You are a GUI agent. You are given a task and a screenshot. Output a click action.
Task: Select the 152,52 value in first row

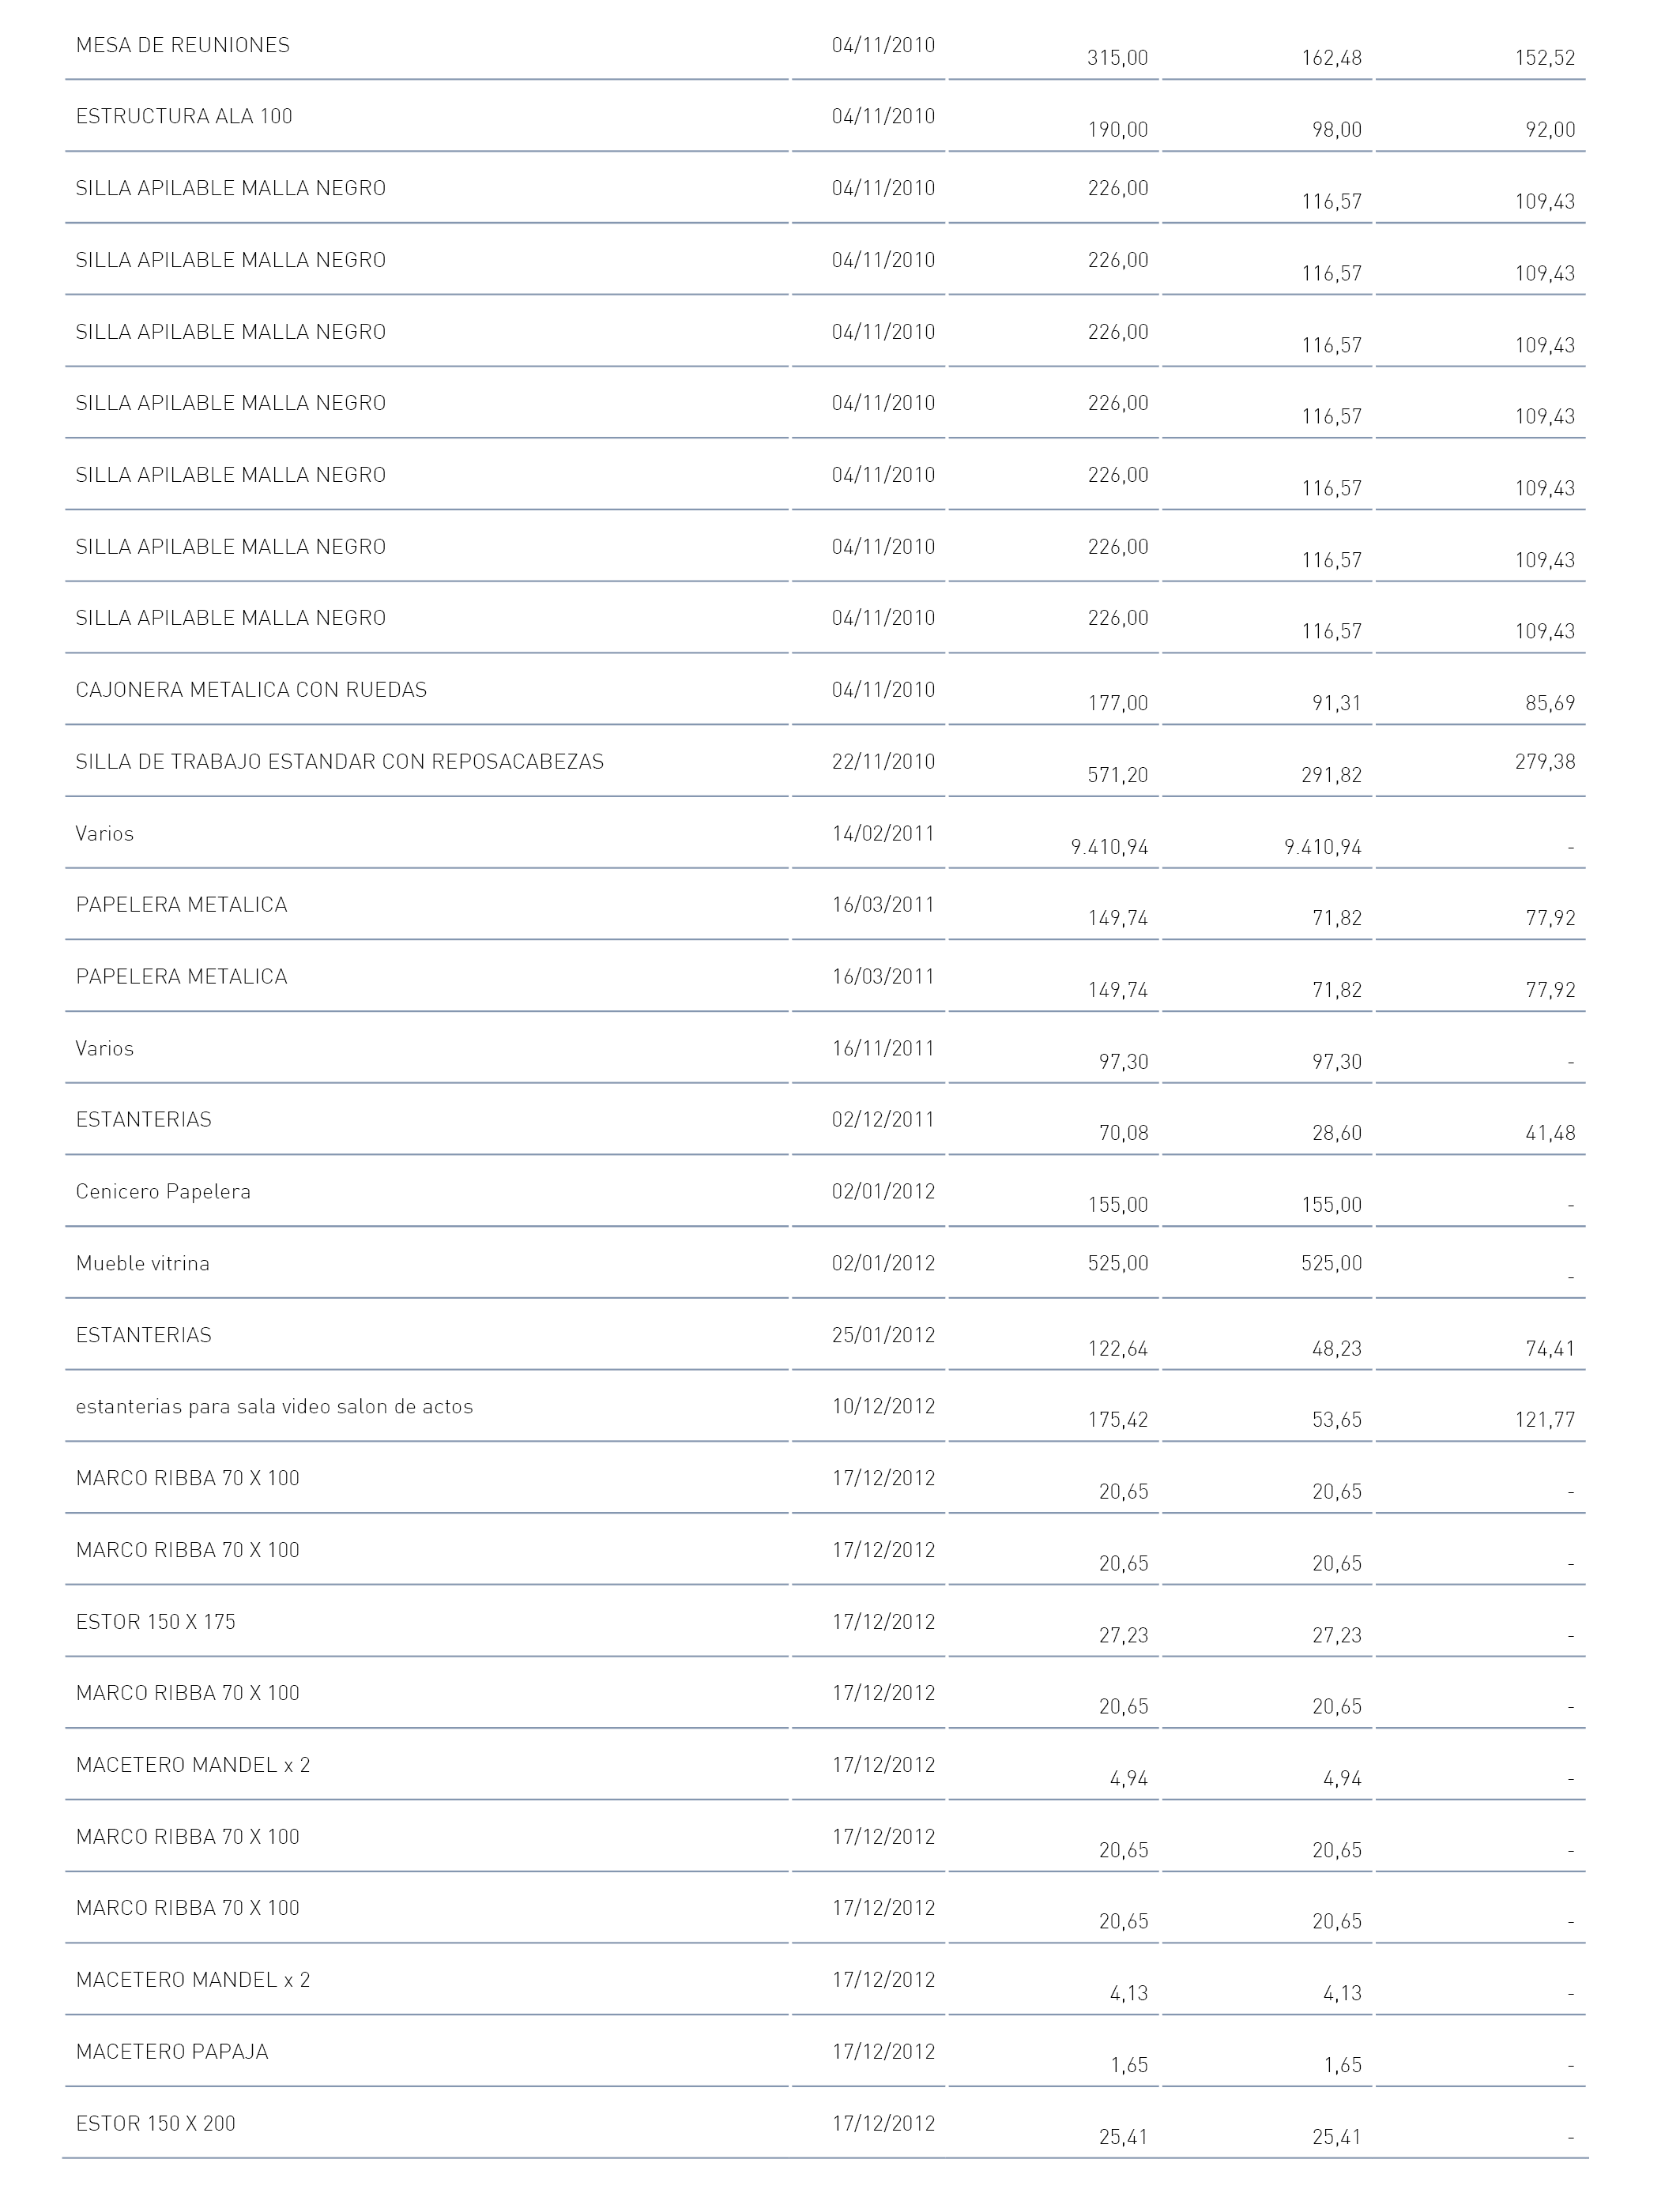[1545, 58]
